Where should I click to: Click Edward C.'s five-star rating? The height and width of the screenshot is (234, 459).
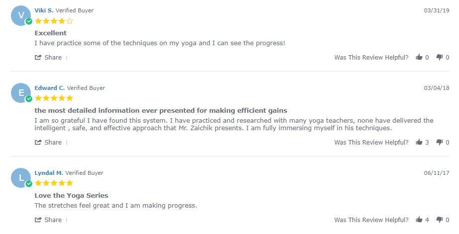point(54,98)
